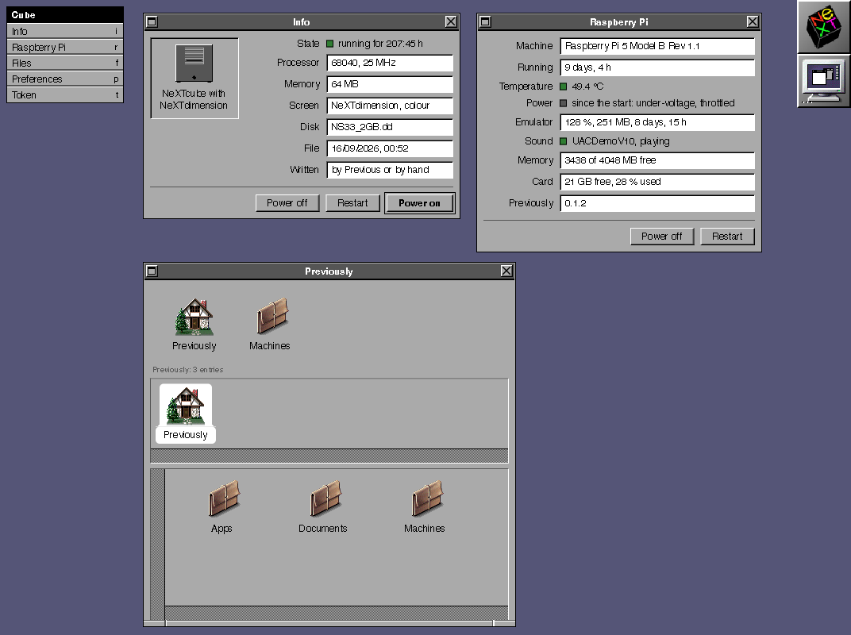851x635 pixels.
Task: Click the Disk field NS33_2GB.dd
Action: [390, 127]
